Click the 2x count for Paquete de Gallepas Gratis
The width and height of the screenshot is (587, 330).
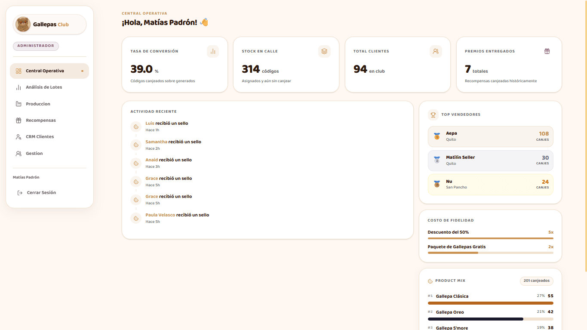point(550,247)
